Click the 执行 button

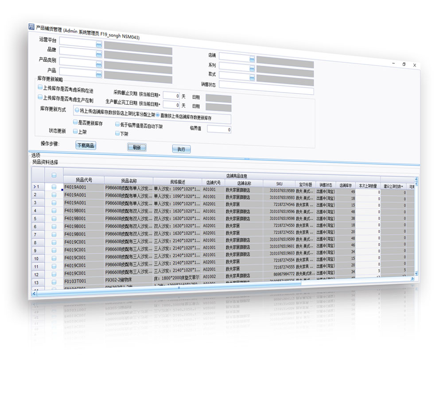pos(181,149)
